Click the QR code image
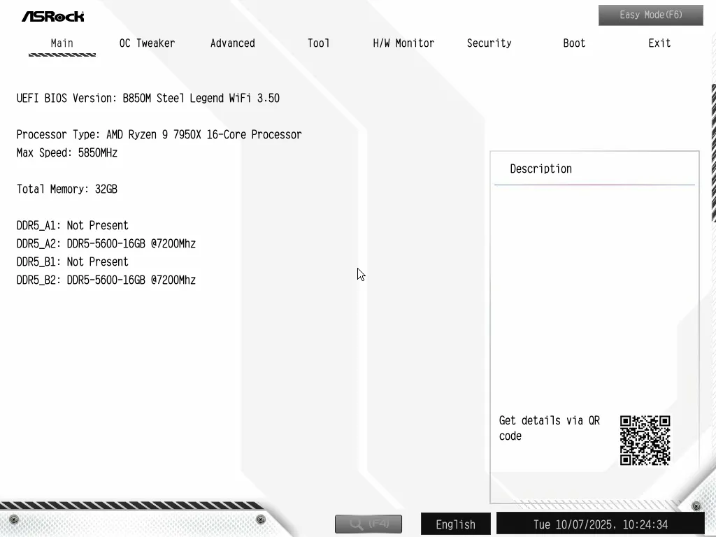Screen dimensions: 716x537 coord(645,441)
